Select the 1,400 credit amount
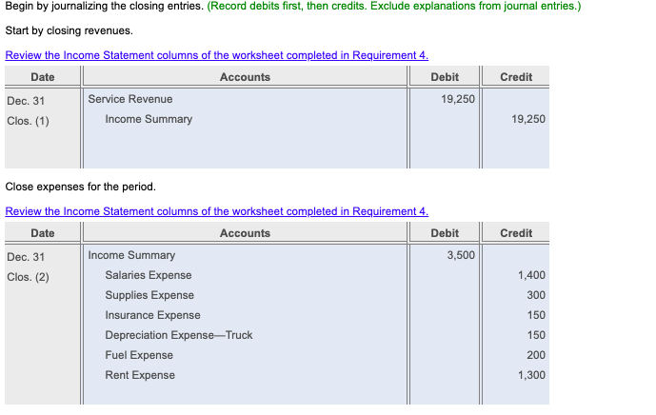Screen dimensions: 656x415 point(531,275)
